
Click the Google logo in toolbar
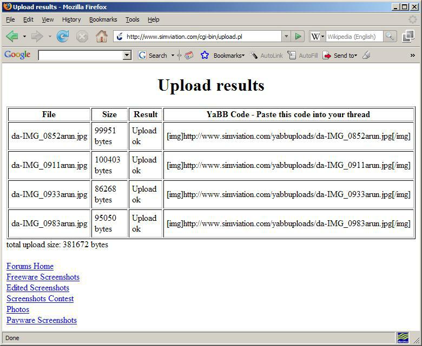click(17, 55)
